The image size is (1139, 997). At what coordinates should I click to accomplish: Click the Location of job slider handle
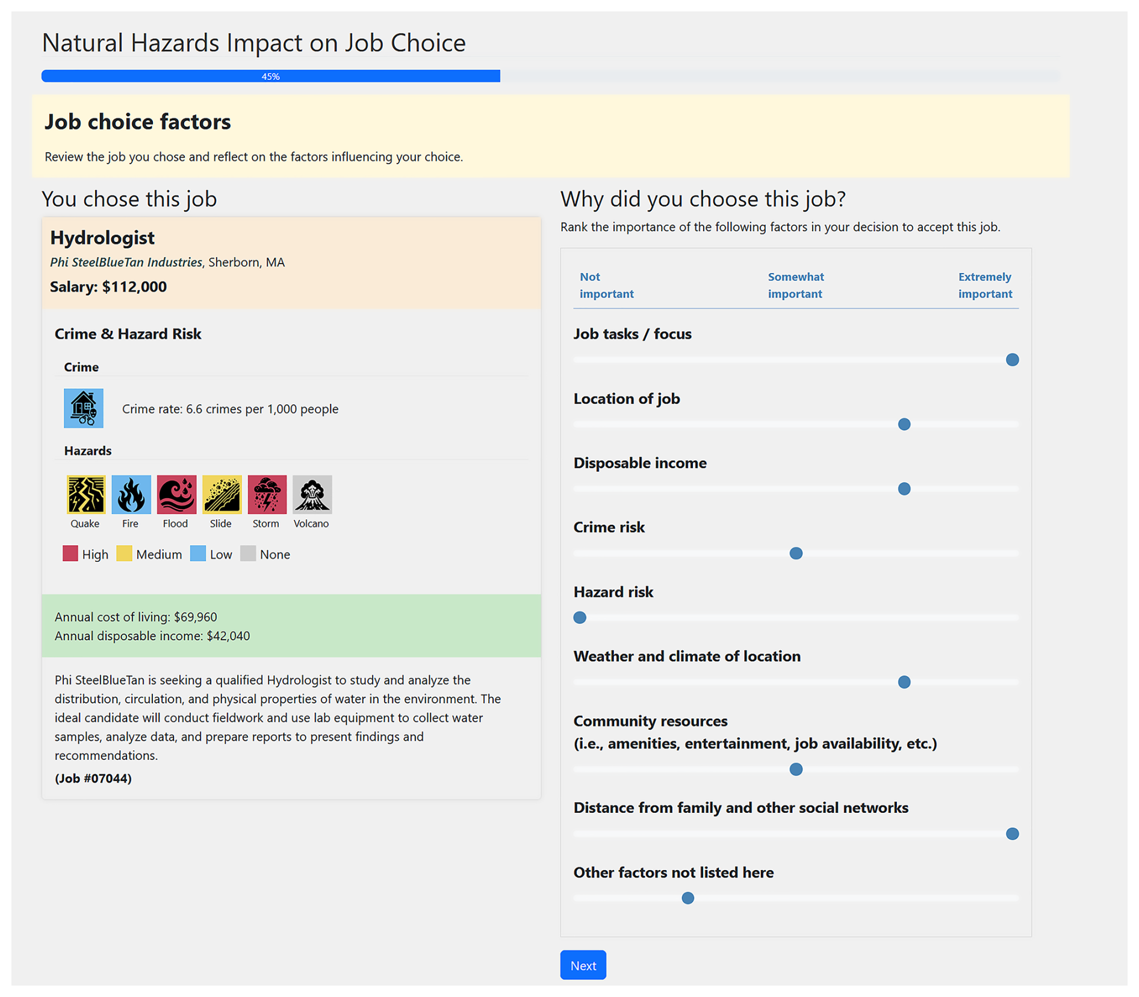904,424
